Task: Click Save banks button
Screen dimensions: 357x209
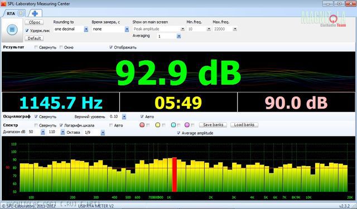Action: 213,125
